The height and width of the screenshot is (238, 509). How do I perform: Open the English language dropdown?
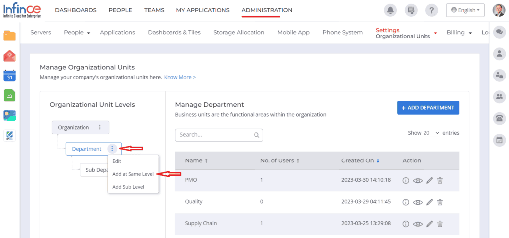[465, 10]
